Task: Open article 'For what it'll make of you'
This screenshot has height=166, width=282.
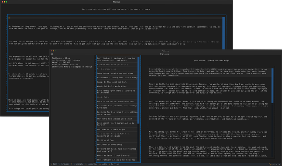Action: [x=117, y=129]
